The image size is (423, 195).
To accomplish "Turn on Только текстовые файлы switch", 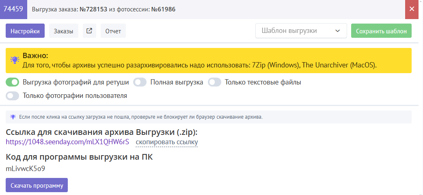I will click(x=214, y=82).
